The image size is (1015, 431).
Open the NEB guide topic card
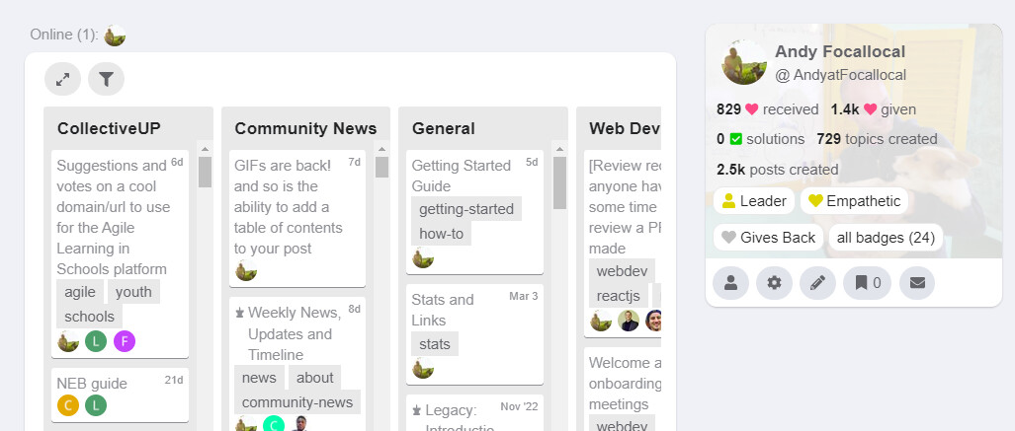[92, 383]
